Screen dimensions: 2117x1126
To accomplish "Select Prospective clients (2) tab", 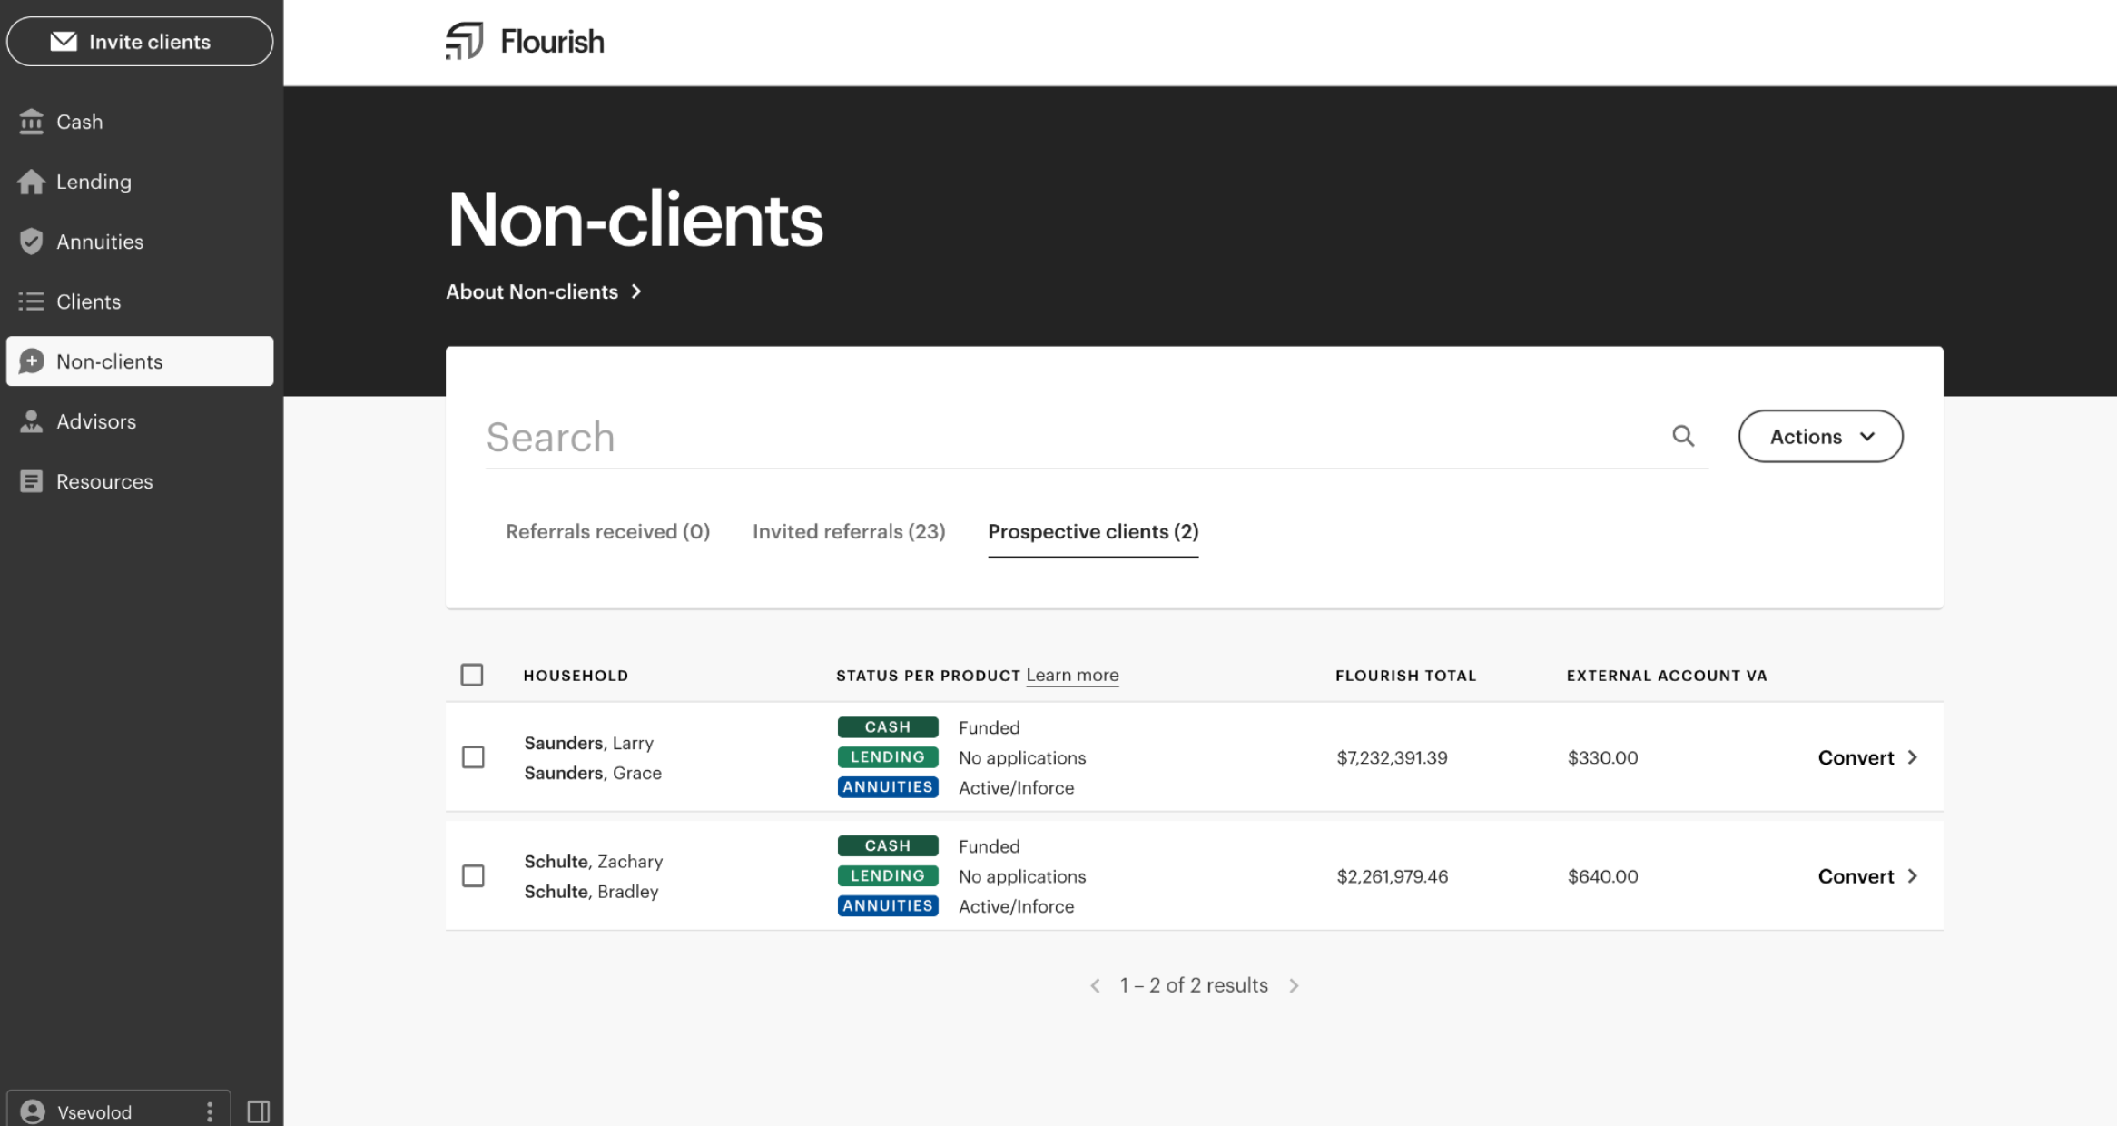I will pos(1093,531).
